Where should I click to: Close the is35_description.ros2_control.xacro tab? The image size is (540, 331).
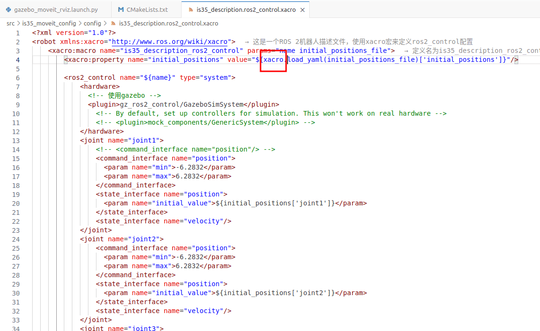coord(303,9)
